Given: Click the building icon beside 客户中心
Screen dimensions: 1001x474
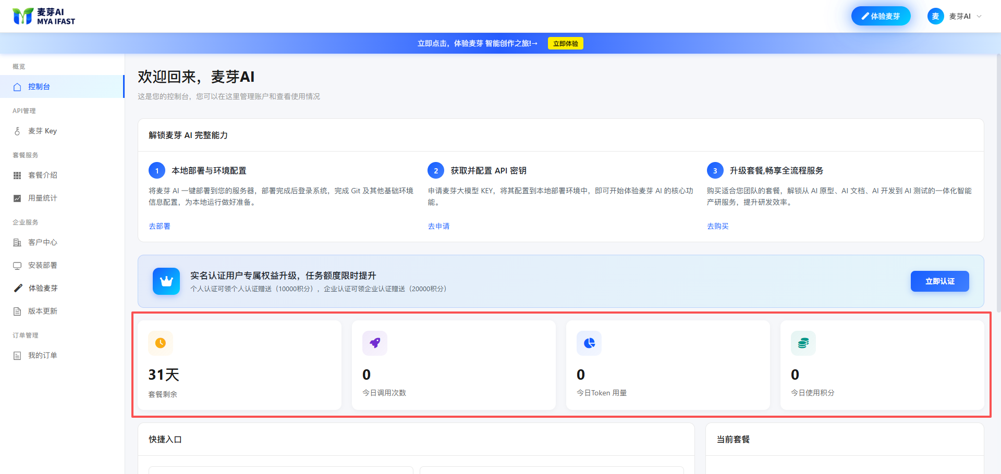Looking at the screenshot, I should click(17, 243).
